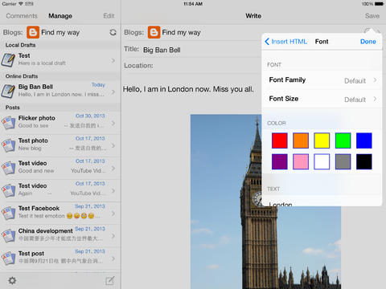The width and height of the screenshot is (386, 289).
Task: Tap the post icon beside Test post
Action: pos(8,258)
